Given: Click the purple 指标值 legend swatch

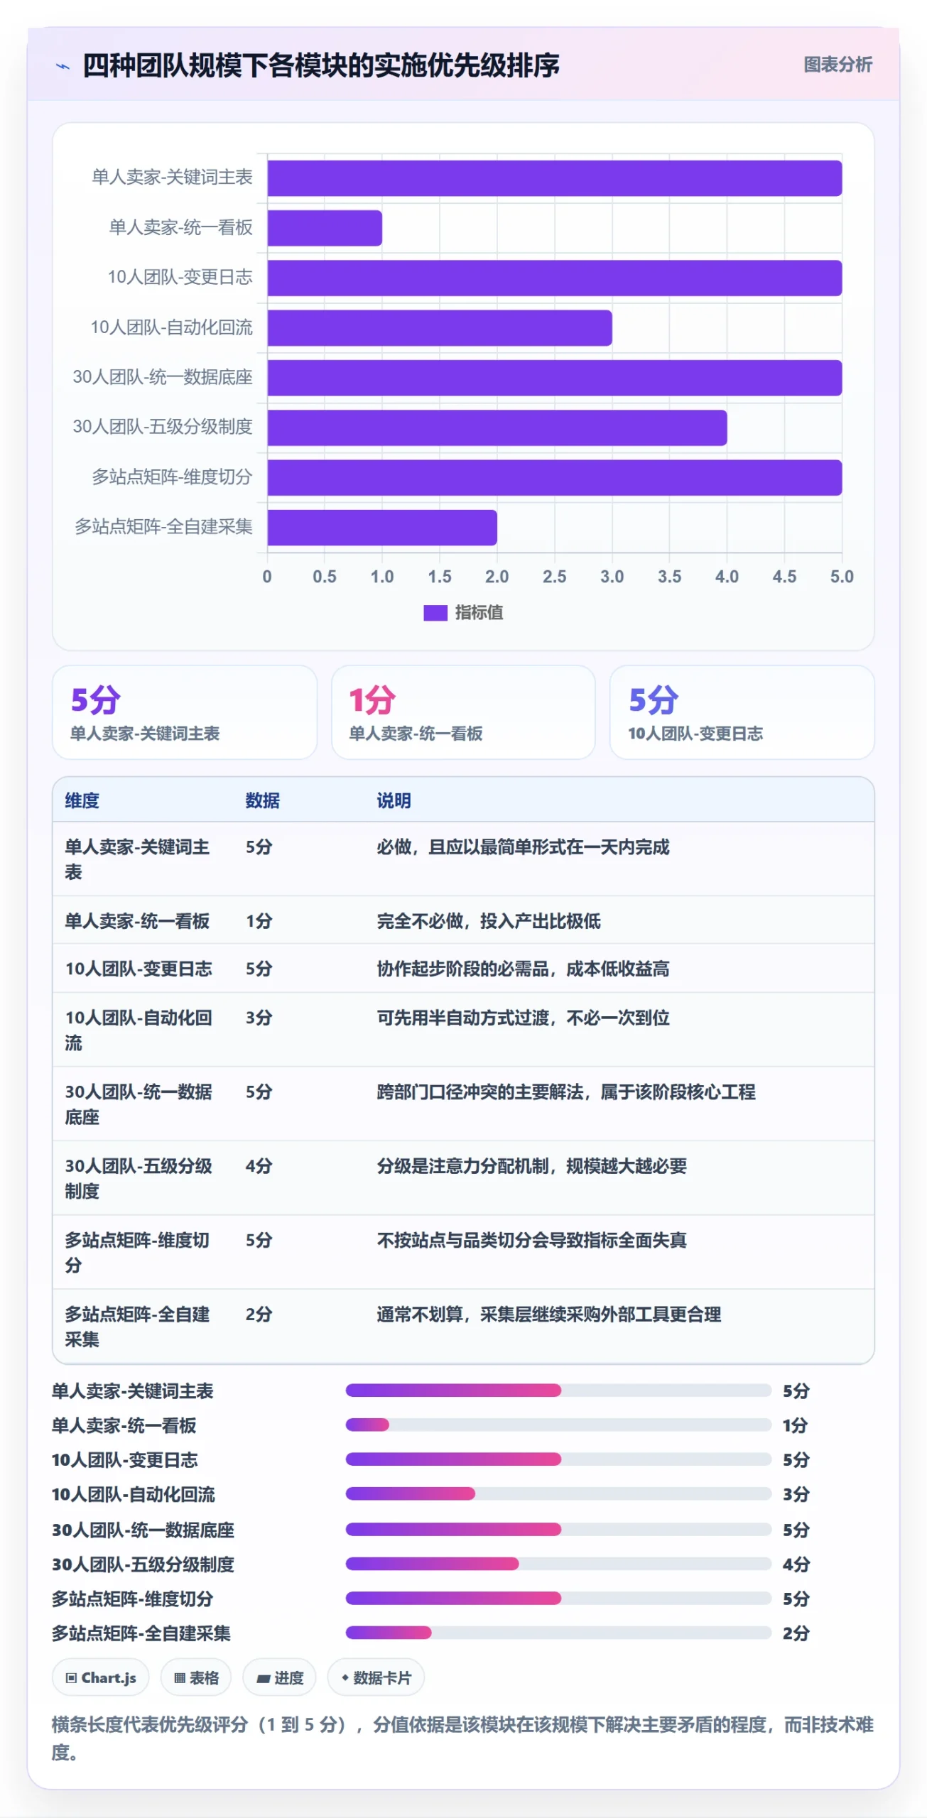Looking at the screenshot, I should pyautogui.click(x=435, y=613).
